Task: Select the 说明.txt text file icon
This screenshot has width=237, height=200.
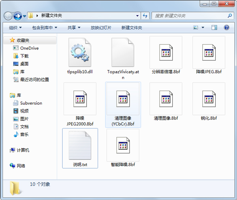Action: coord(80,145)
